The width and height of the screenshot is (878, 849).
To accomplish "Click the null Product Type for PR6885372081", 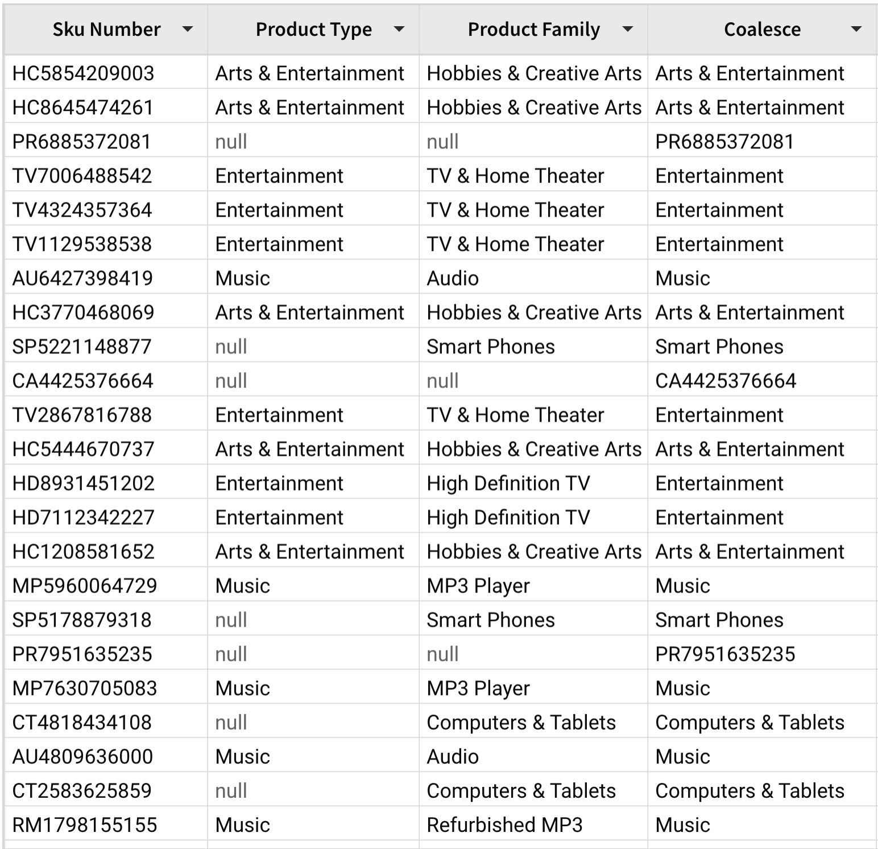I will [x=231, y=142].
